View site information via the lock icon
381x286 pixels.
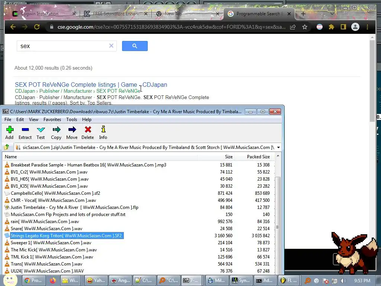pos(51,27)
